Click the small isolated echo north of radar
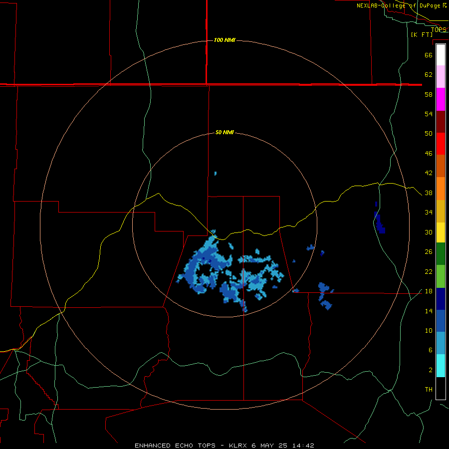Viewport: 449px width, 449px height. pyautogui.click(x=216, y=174)
